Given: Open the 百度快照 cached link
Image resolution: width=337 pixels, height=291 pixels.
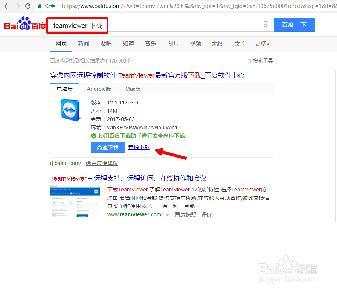Looking at the screenshot, I should click(186, 214).
